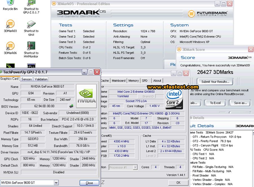Close the 3DMark Score window
This screenshot has width=254, height=187.
pyautogui.click(x=251, y=49)
